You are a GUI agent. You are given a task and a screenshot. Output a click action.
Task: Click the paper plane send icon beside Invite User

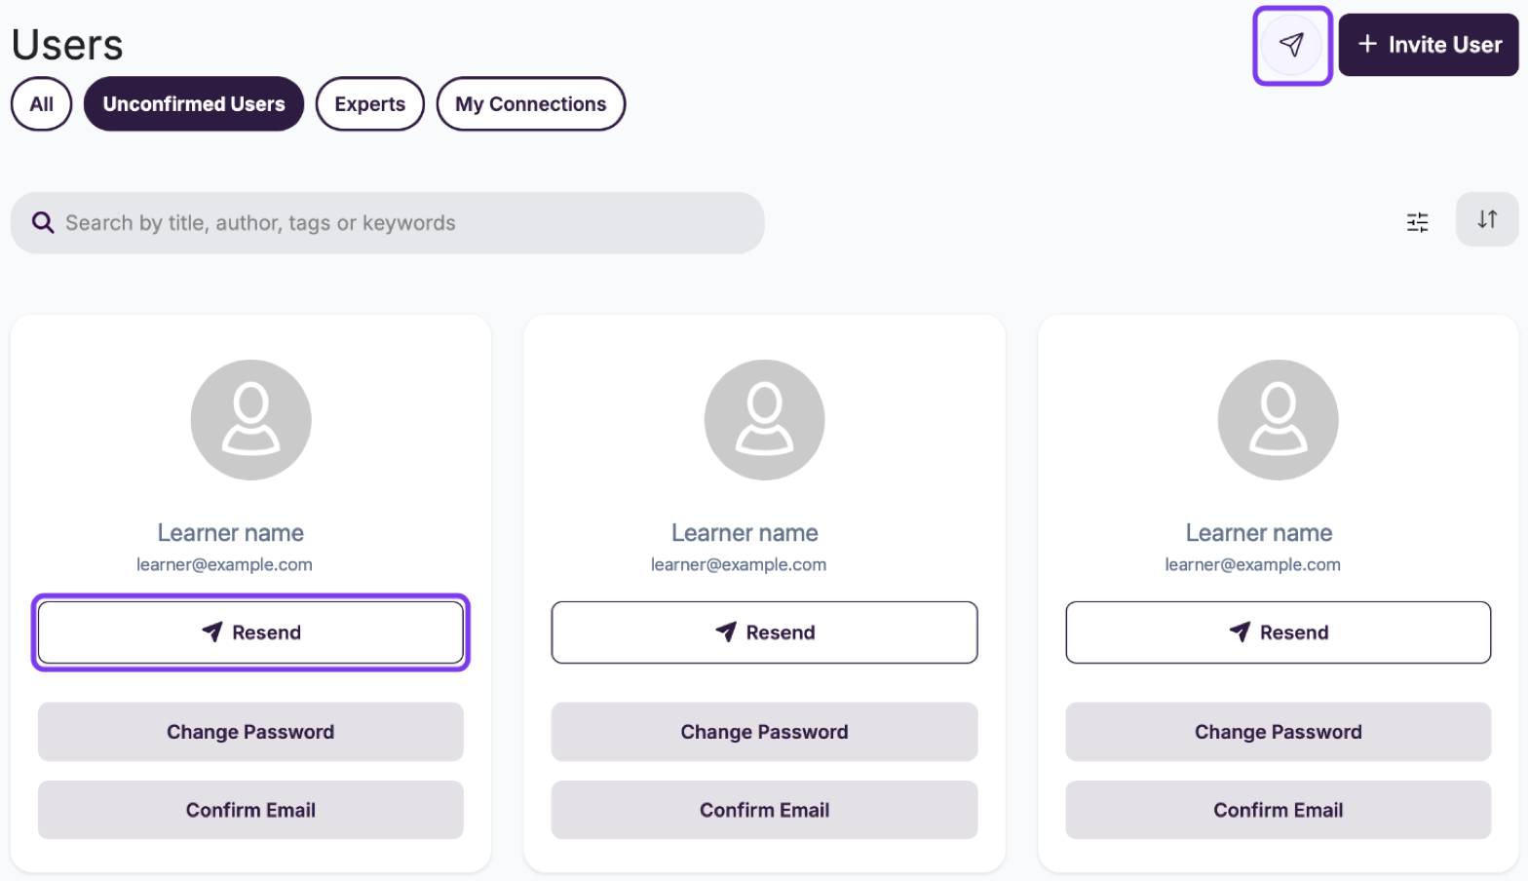[1292, 45]
